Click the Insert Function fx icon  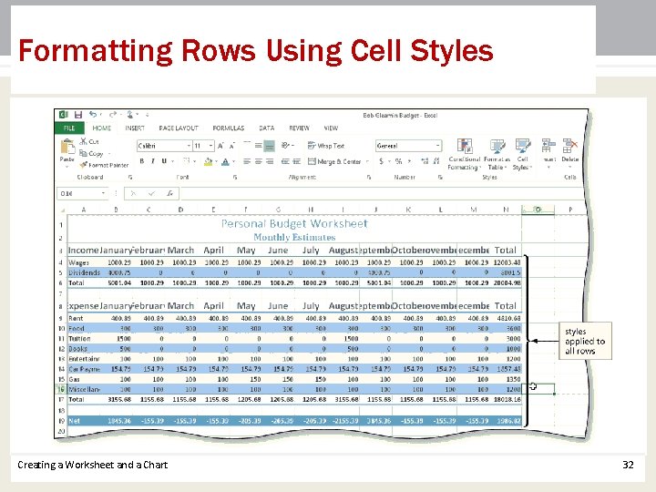pyautogui.click(x=169, y=193)
